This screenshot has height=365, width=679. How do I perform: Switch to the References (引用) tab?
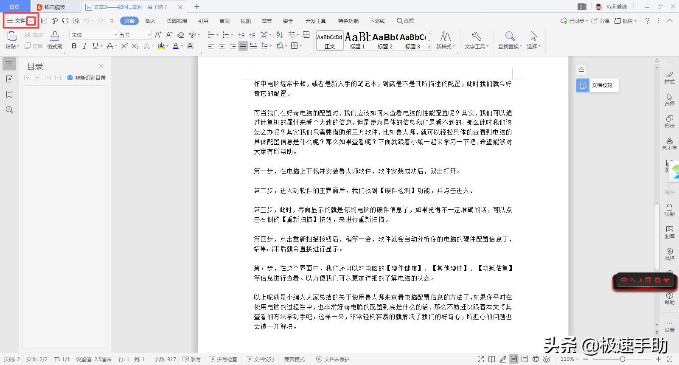coord(203,21)
